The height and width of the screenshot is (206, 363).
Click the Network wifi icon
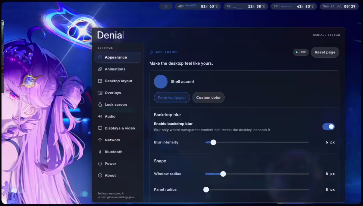click(x=100, y=140)
